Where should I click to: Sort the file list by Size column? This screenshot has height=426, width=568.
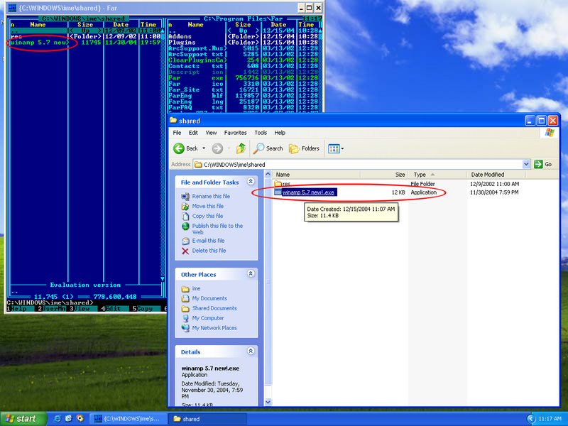tap(384, 175)
